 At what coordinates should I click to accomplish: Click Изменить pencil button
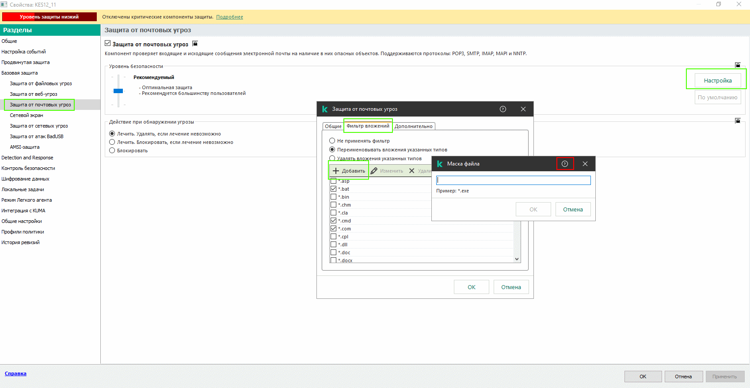(x=387, y=171)
